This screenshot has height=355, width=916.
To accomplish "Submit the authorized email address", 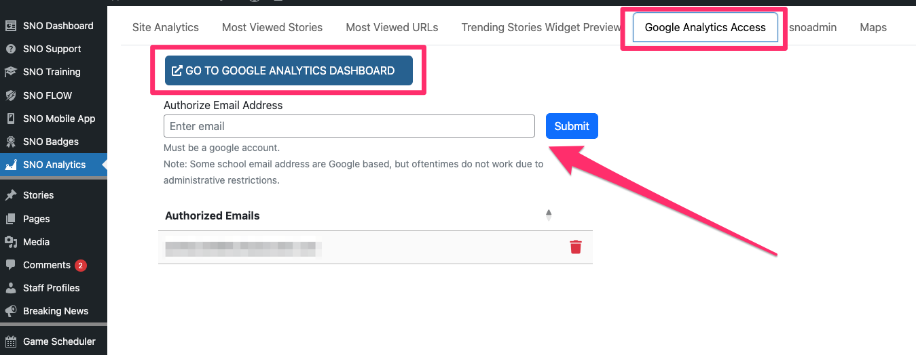I will (572, 126).
